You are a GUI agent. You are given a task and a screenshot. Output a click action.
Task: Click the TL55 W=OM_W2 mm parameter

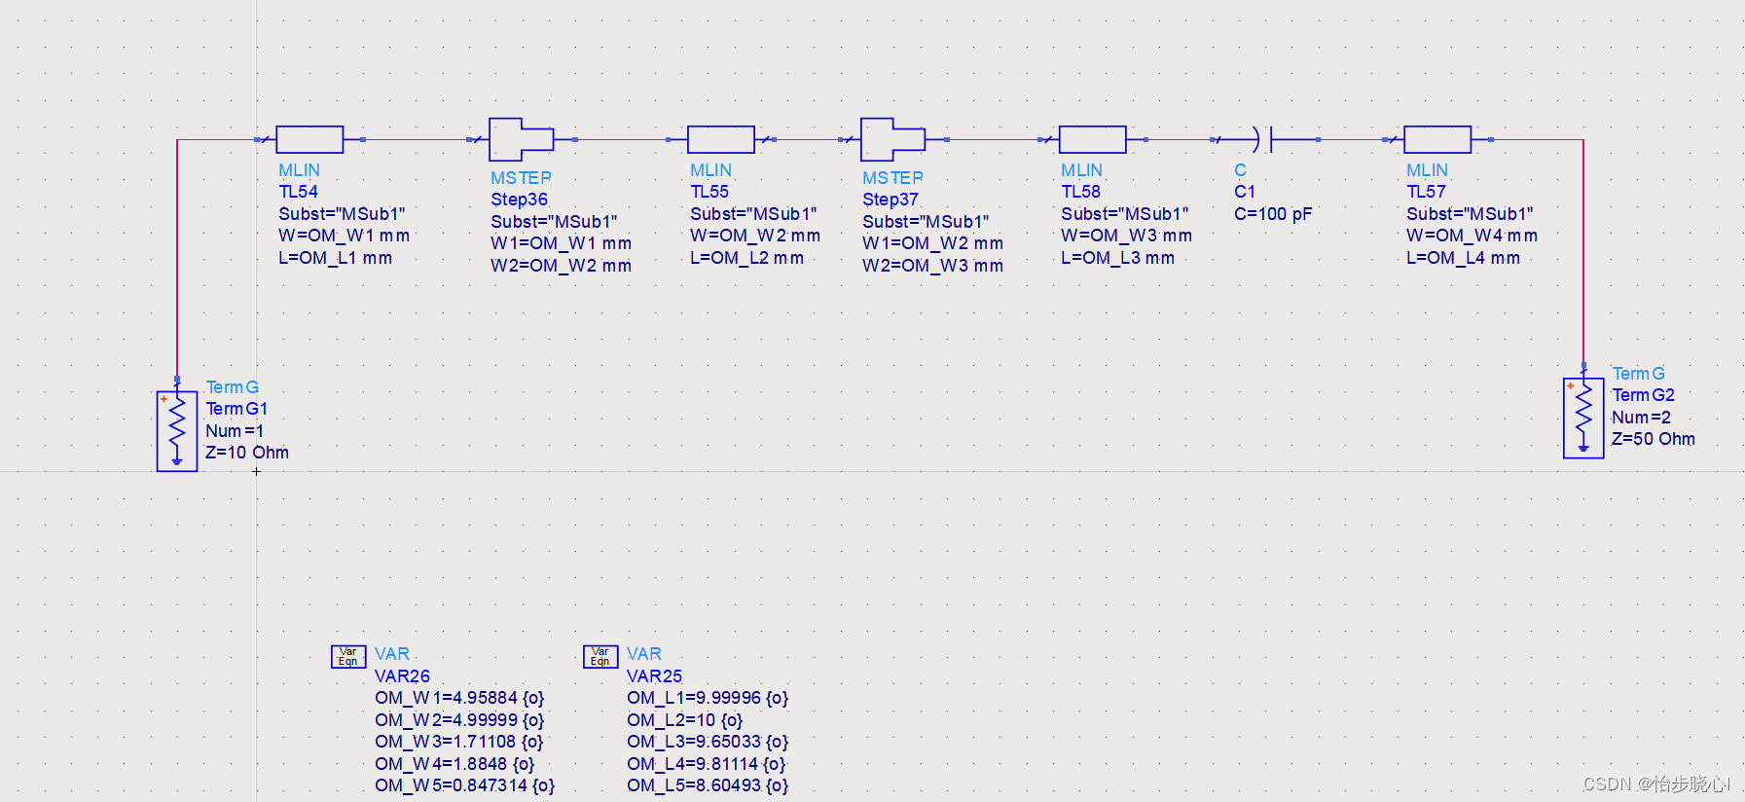(x=755, y=236)
